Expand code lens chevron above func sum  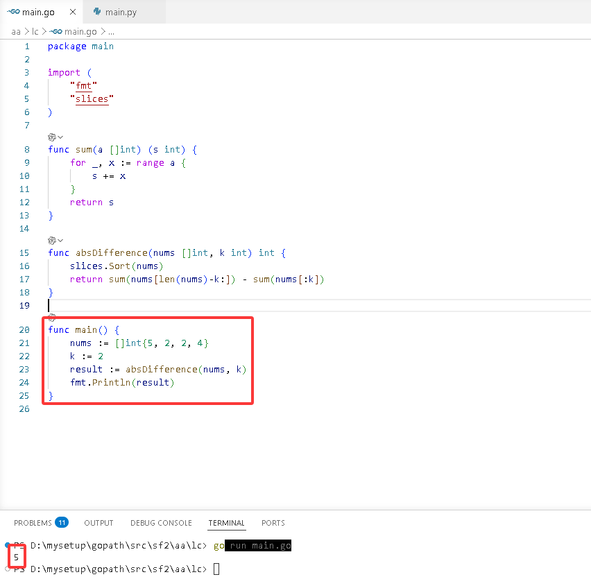[60, 137]
